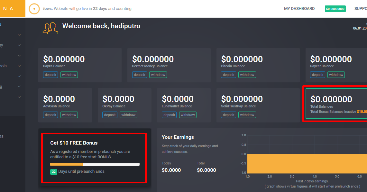This screenshot has width=367, height=192.
Task: Click the Total earnings value $0.0000
Action: pyautogui.click(x=206, y=170)
